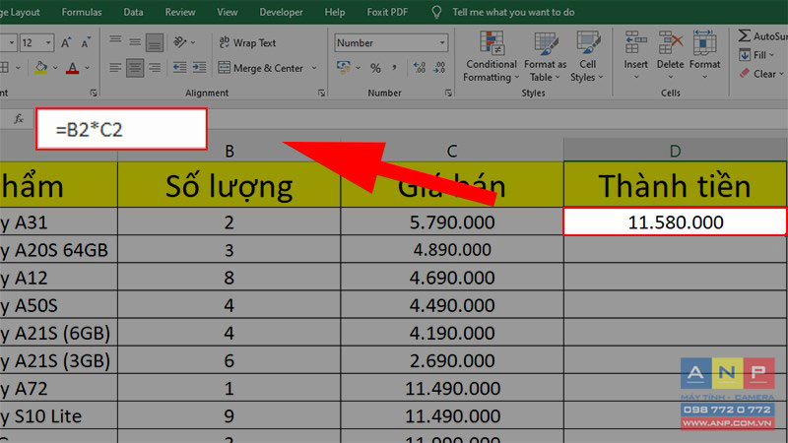Open the Data ribbon tab
This screenshot has height=443, width=788.
coord(133,12)
